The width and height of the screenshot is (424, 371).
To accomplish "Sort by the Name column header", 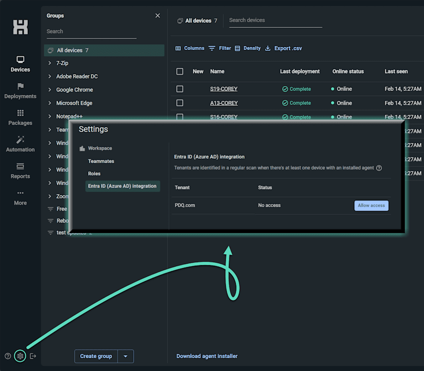I will pos(217,72).
